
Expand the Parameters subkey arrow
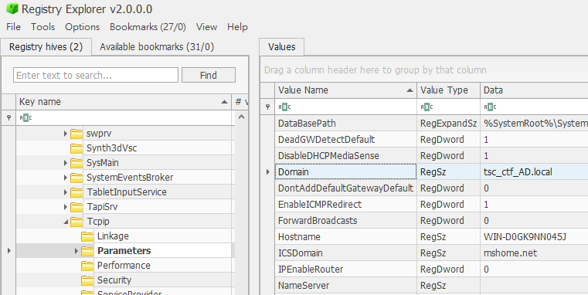click(76, 251)
